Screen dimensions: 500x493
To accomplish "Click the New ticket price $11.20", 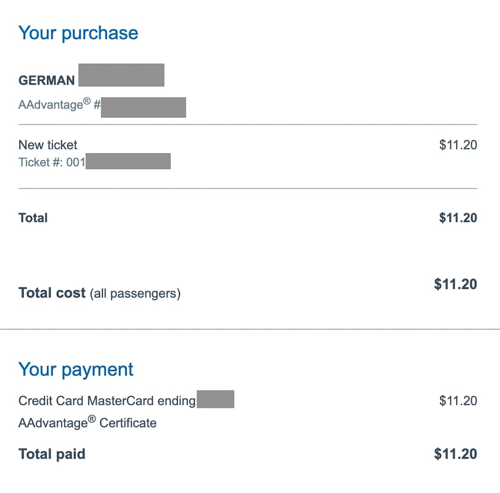I will (x=458, y=145).
